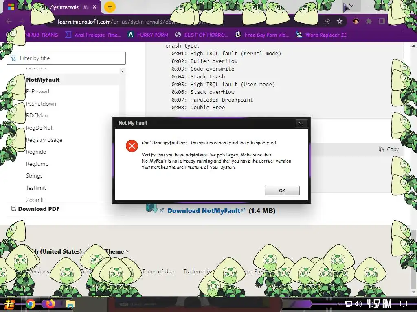The image size is (417, 312).
Task: Expand the Theme dropdown in footer
Action: 117,251
